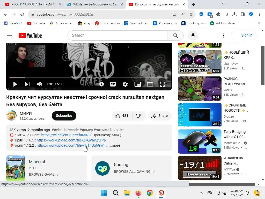The height and width of the screenshot is (199, 265).
Task: Open the Facebook bookmark
Action: tap(13, 23)
